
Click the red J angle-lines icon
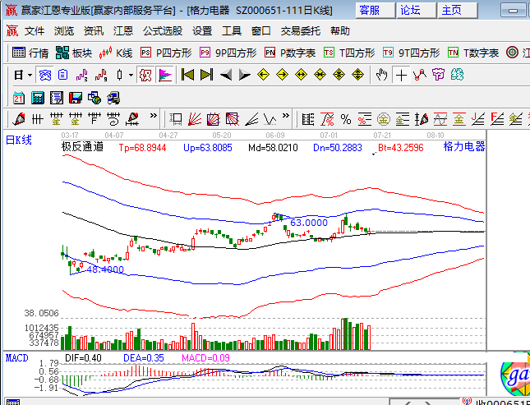coord(477,119)
